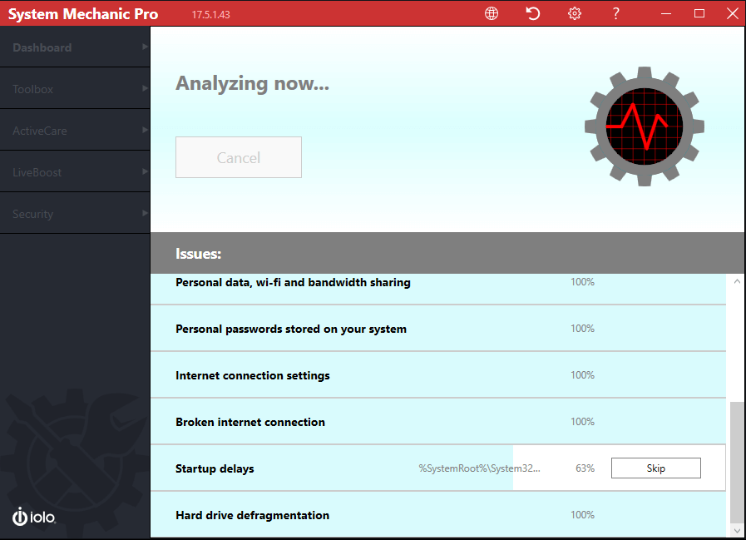Click 100% next to Hard drive defragmentation

(x=582, y=515)
